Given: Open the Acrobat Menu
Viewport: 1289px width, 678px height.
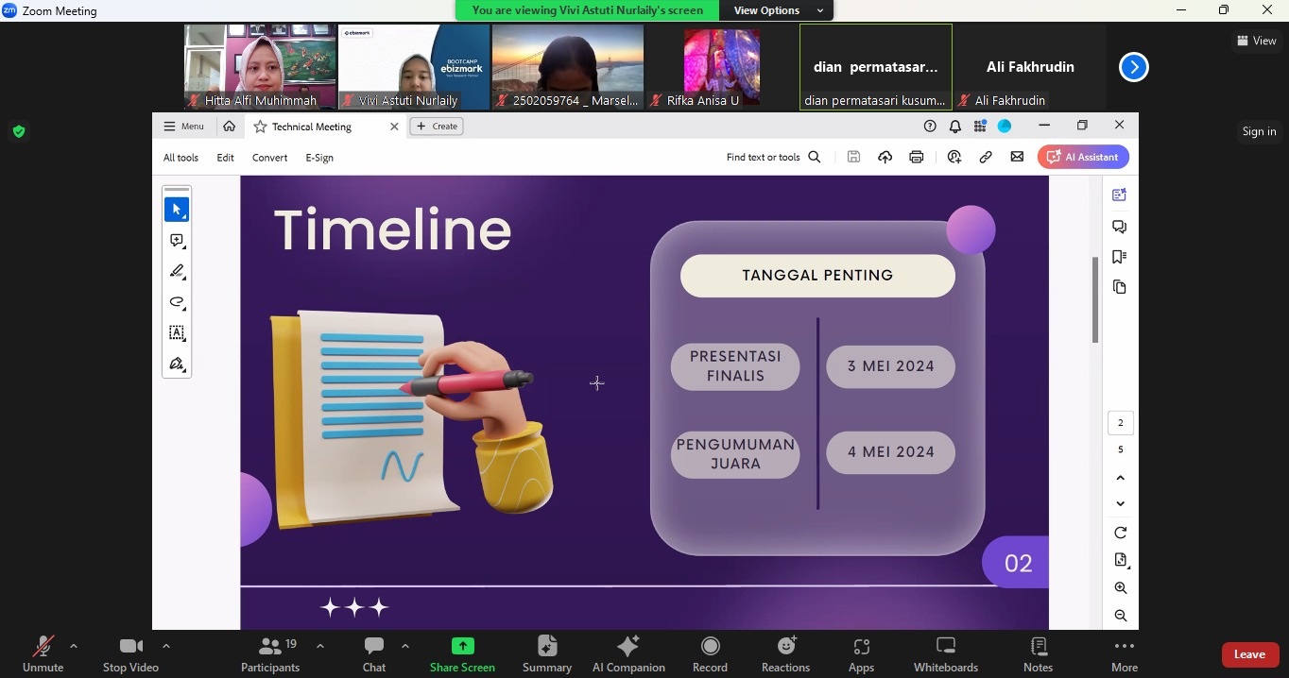Looking at the screenshot, I should click(x=183, y=127).
